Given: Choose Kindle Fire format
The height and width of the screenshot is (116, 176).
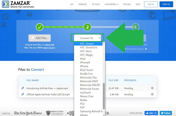Looking at the screenshot, I should click(x=88, y=74).
